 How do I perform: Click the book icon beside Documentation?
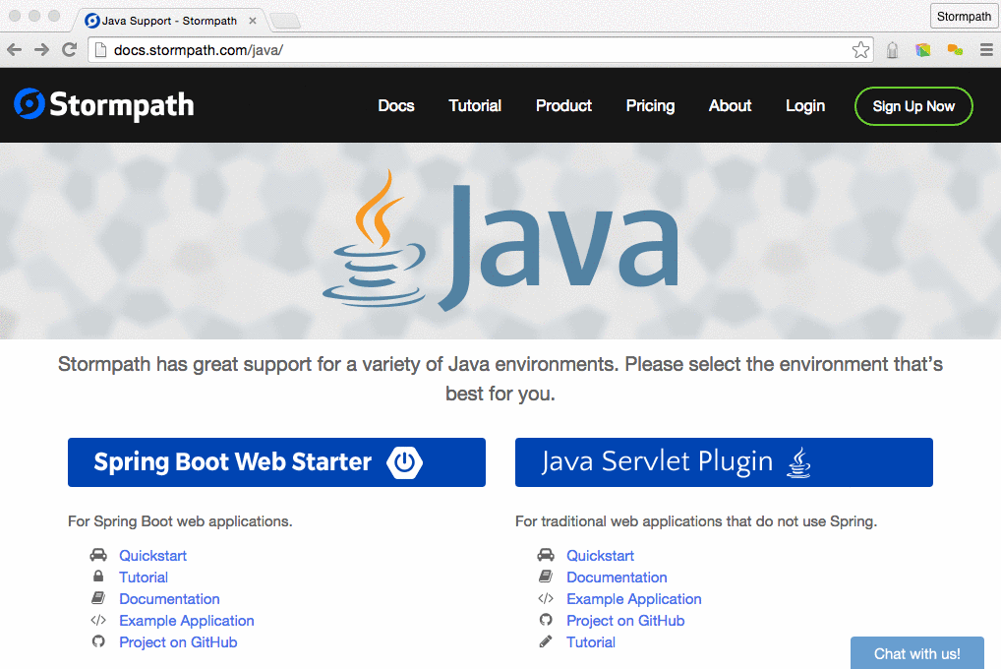tap(98, 598)
